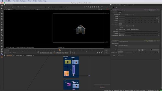
Task: Open the Time nodes clock icon
Action: pos(2,11)
